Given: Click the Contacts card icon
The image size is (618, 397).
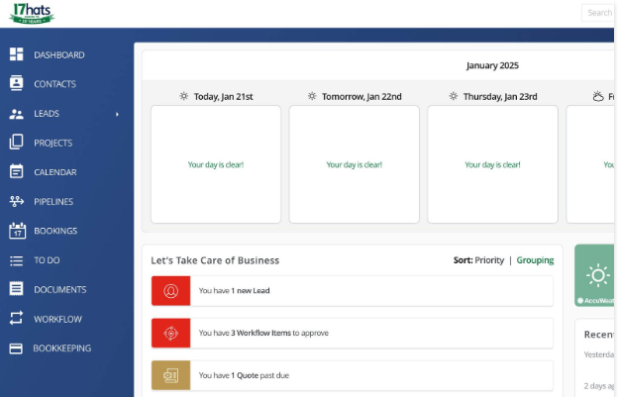Looking at the screenshot, I should click(16, 84).
